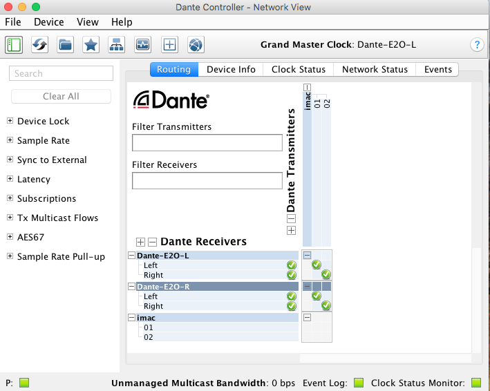Switch to the Clock Status tab
Viewport: 490px width, 391px height.
tap(299, 69)
